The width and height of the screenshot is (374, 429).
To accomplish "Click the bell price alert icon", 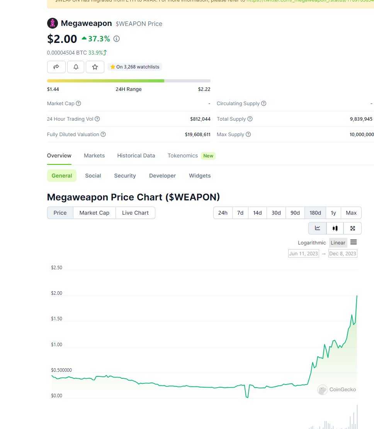I will [x=76, y=67].
